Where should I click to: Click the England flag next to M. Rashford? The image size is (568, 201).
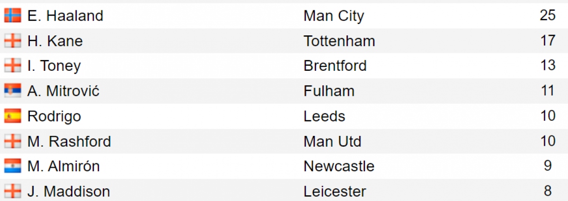[13, 141]
